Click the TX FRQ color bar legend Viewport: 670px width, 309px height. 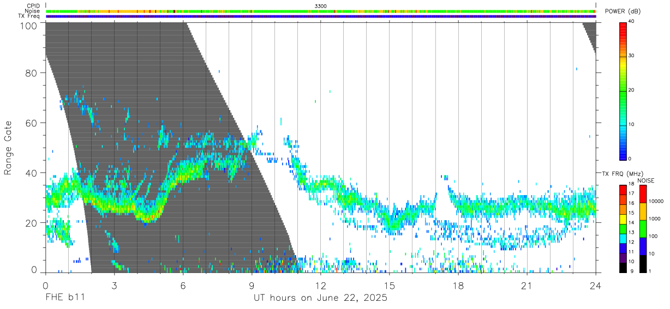tap(623, 228)
